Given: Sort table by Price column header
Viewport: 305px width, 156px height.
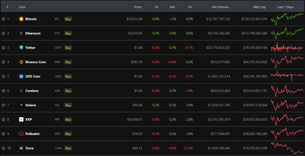Looking at the screenshot, I should click(138, 7).
